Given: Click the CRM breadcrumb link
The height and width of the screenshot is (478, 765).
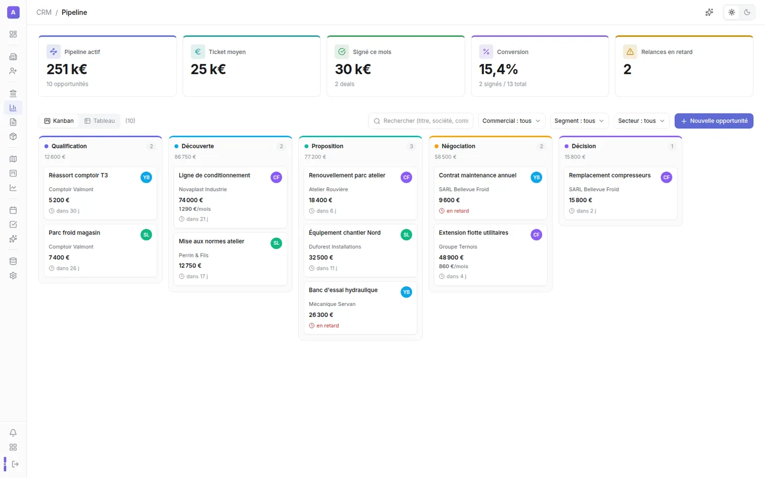Looking at the screenshot, I should pos(44,12).
